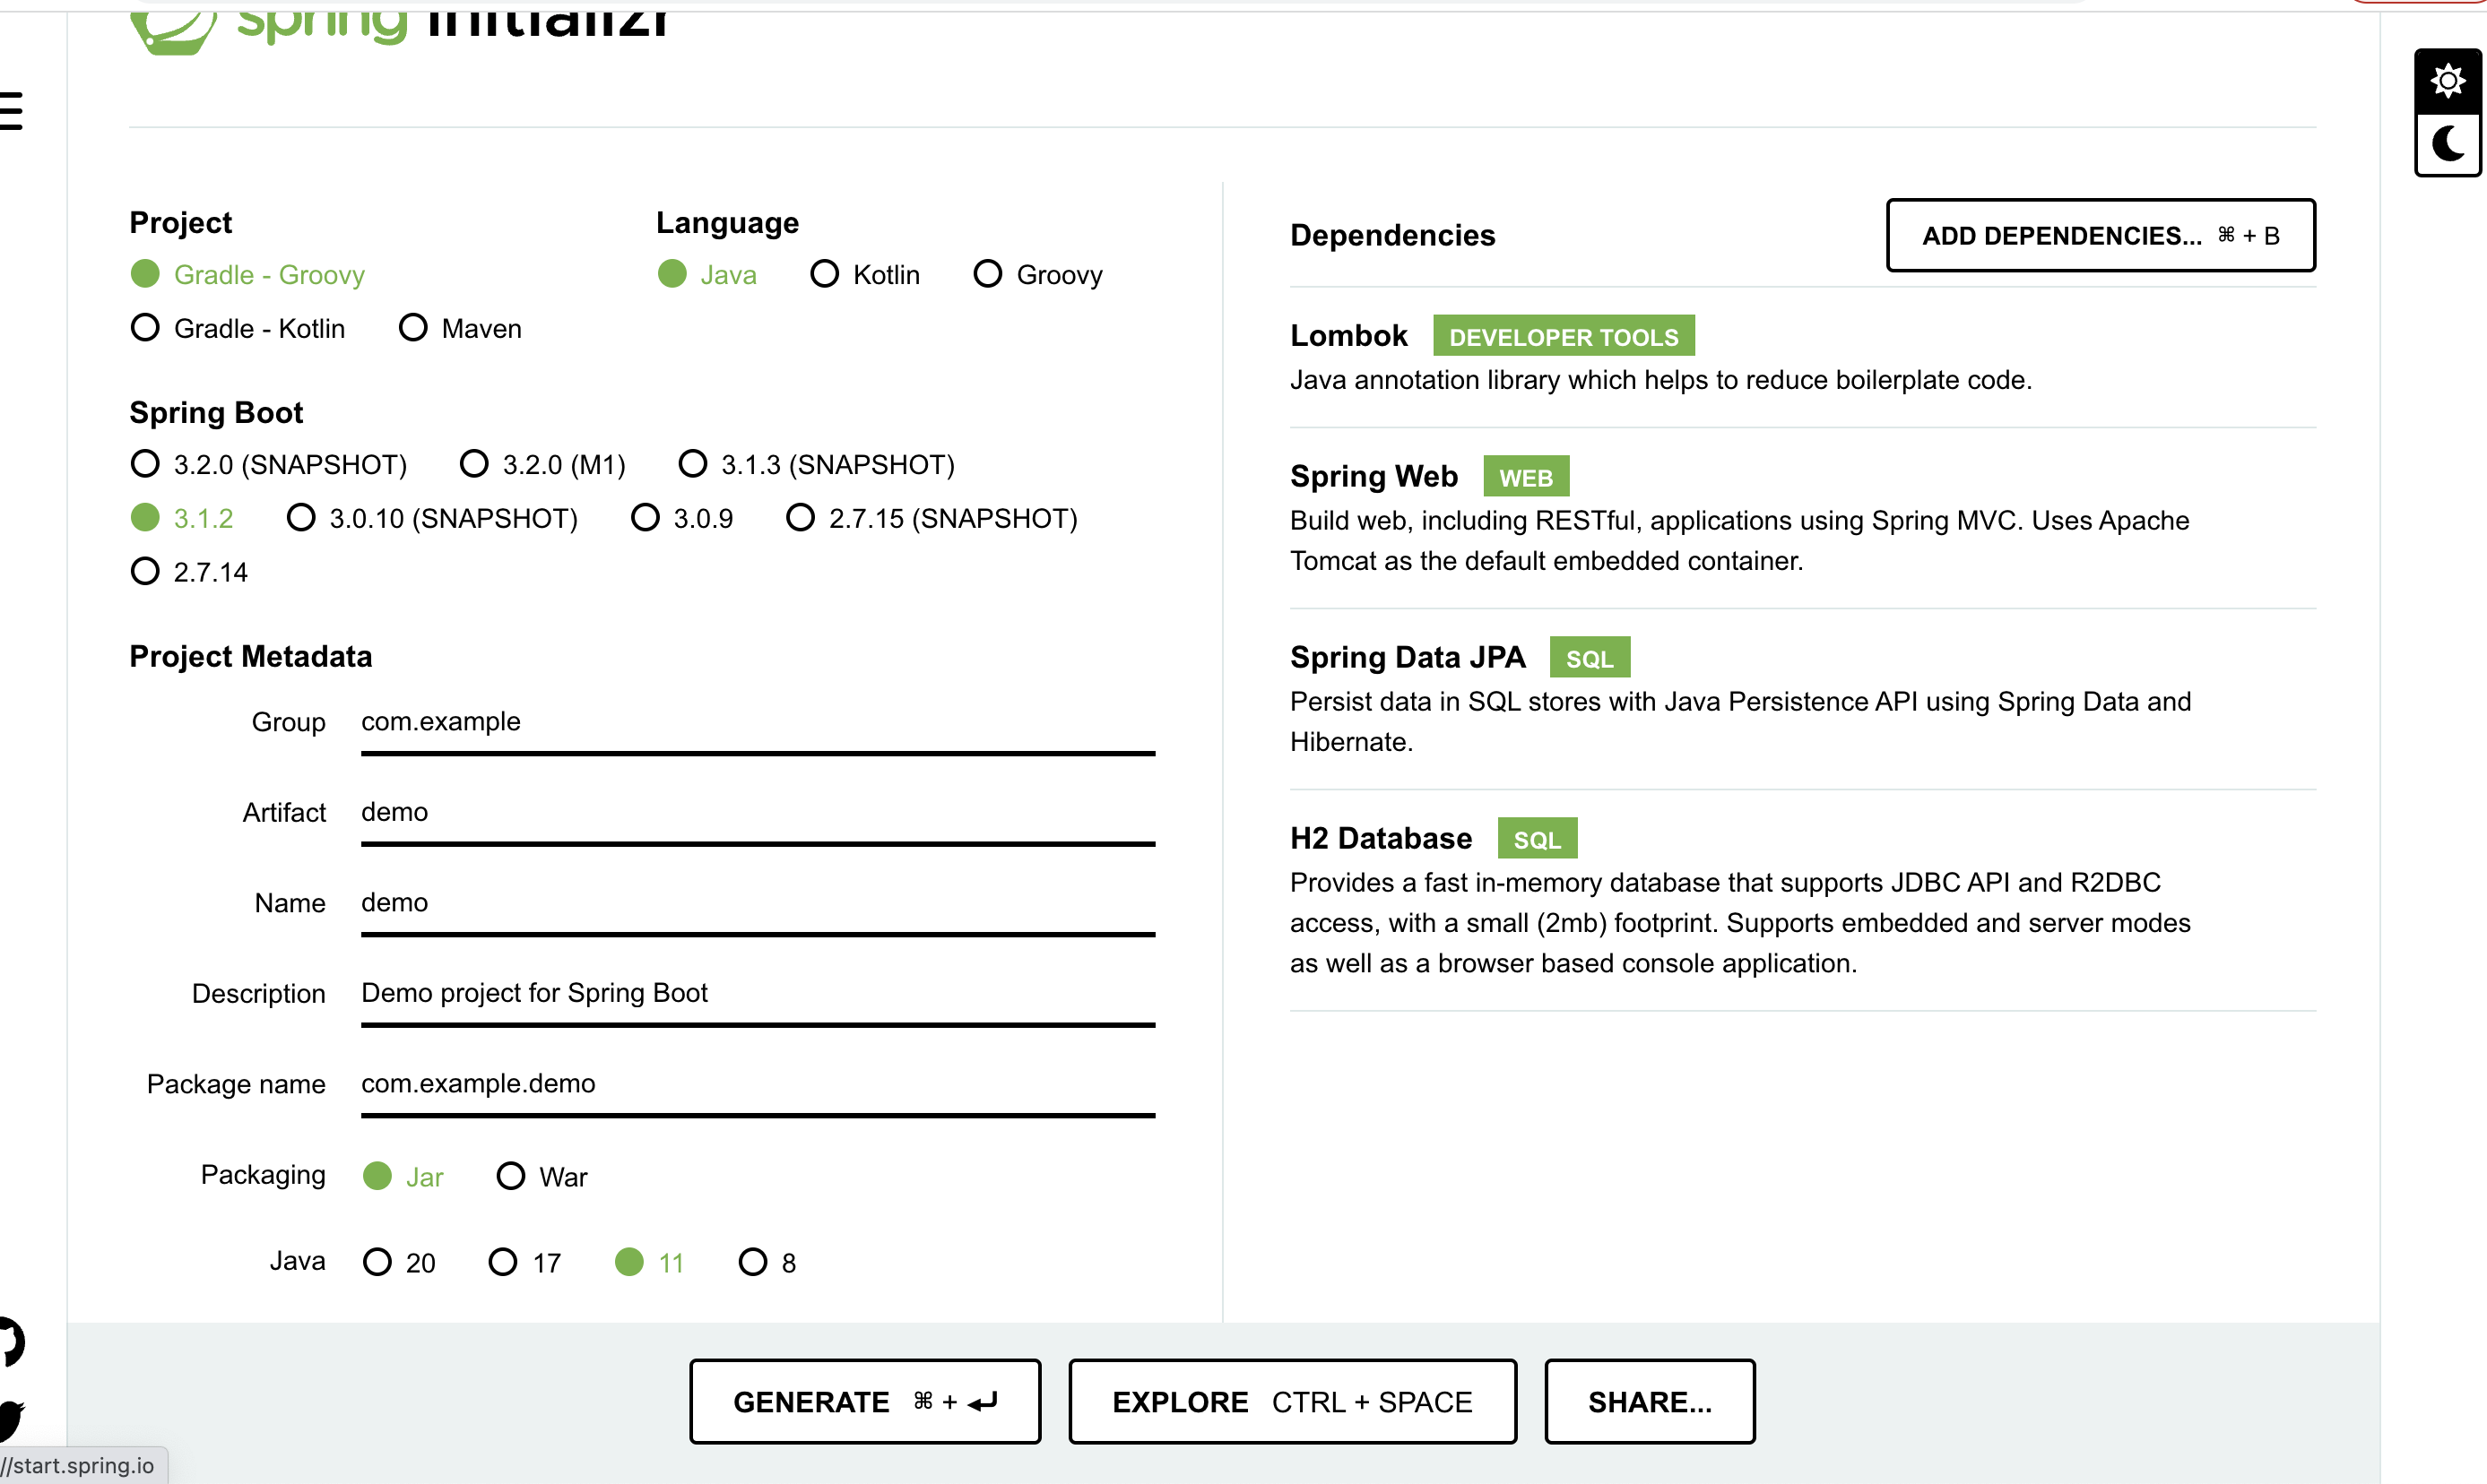Switch to light theme sun icon
The width and height of the screenshot is (2487, 1484).
coord(2447,81)
